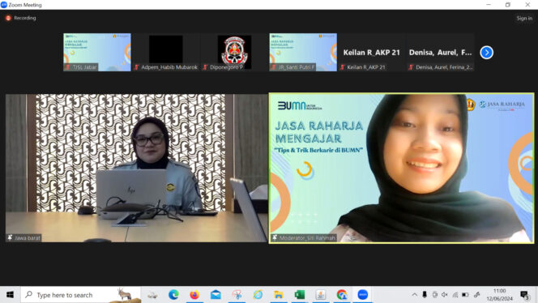This screenshot has width=538, height=303.
Task: Expand hidden system tray icons
Action: pos(415,295)
